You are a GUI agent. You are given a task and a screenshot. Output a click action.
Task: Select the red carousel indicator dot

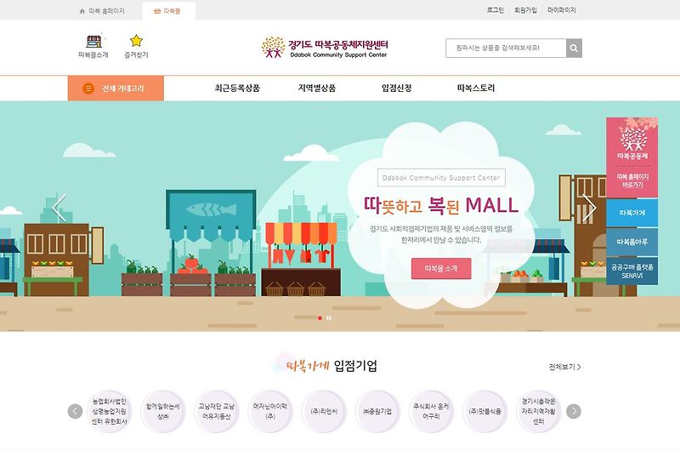(320, 318)
